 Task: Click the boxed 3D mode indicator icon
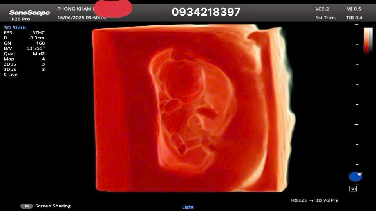click(353, 189)
